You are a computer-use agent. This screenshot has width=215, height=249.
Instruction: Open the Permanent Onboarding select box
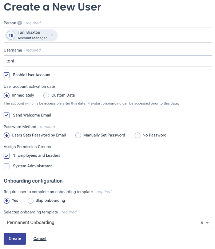click(x=108, y=223)
